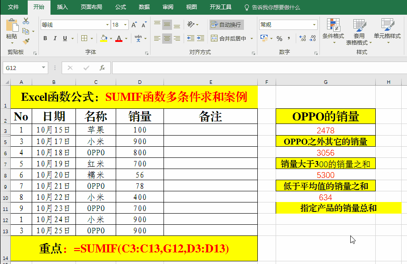
Task: Align text right
Action: [x=177, y=39]
